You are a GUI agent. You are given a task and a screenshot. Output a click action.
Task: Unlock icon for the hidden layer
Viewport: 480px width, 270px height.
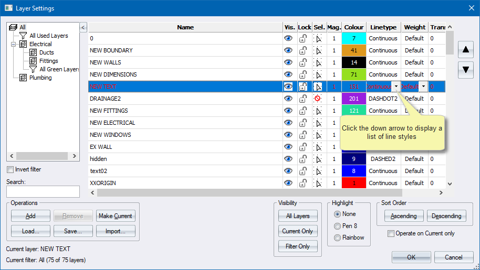[x=304, y=159]
